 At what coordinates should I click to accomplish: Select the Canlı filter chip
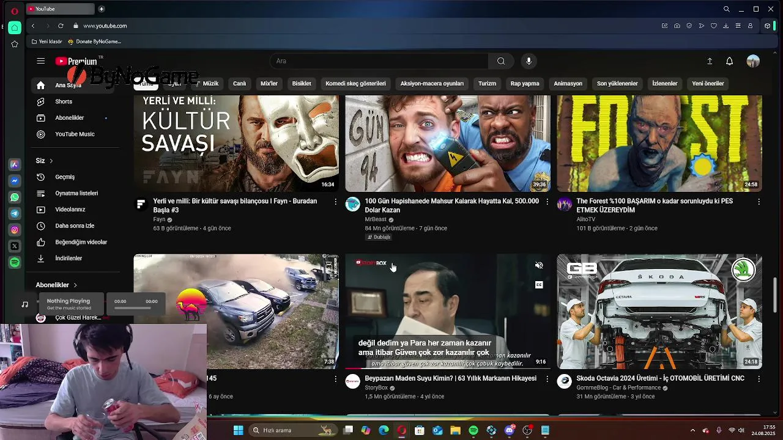(239, 84)
